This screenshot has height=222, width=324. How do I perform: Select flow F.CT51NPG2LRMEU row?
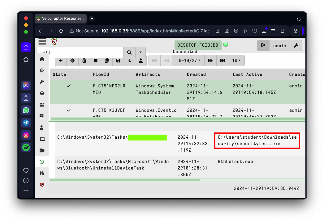[x=178, y=92]
